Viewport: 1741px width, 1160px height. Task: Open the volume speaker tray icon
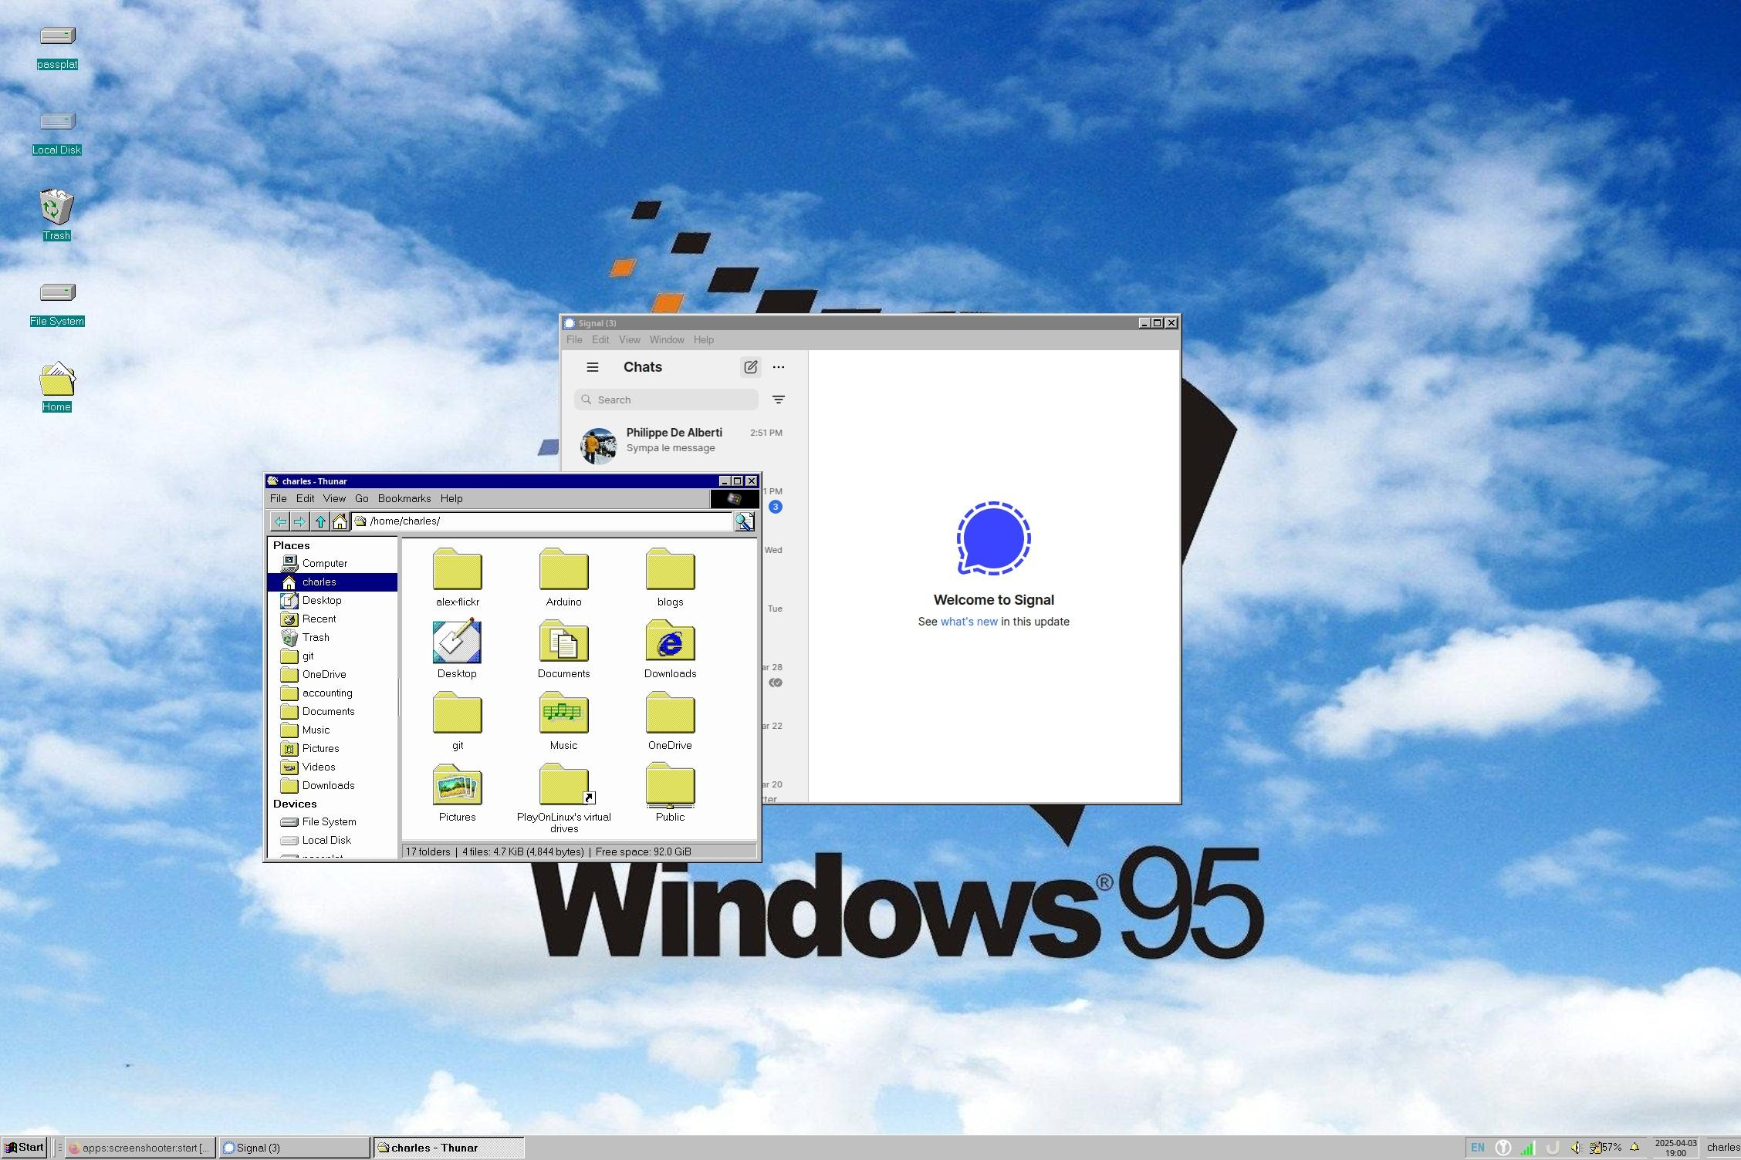(x=1576, y=1148)
